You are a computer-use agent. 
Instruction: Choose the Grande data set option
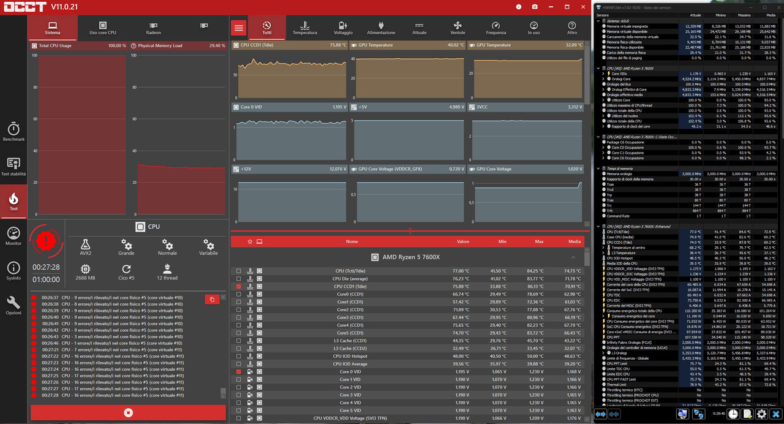[x=126, y=246]
